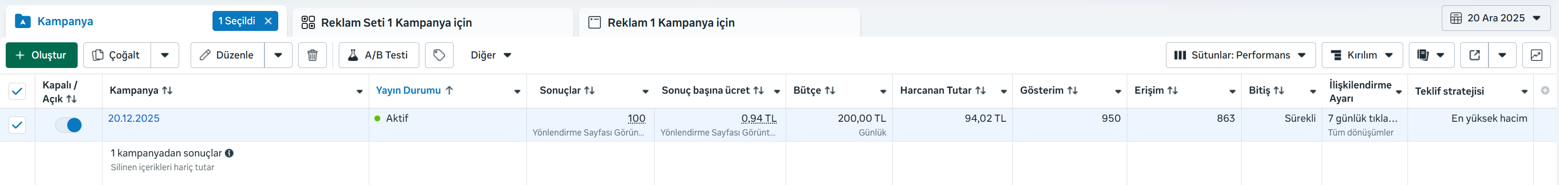The width and height of the screenshot is (1559, 185).
Task: Click the trash delete icon
Action: [x=312, y=55]
